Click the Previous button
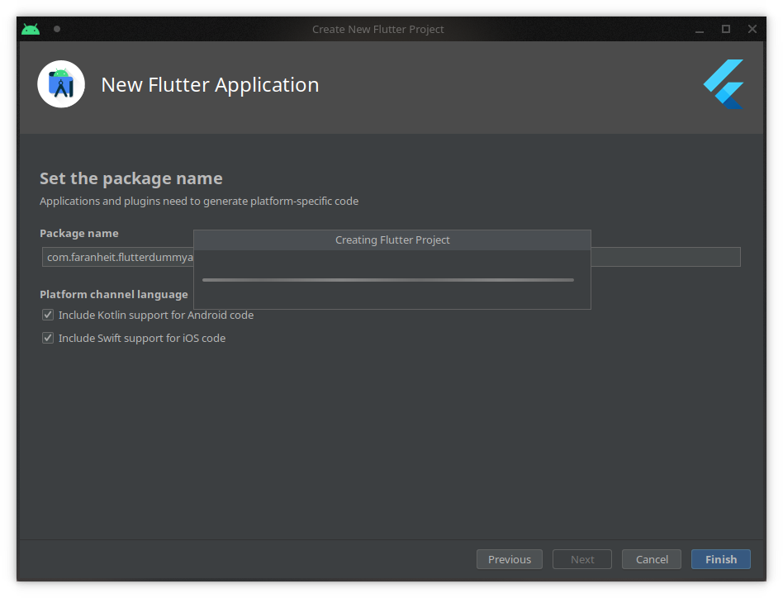This screenshot has width=783, height=598. 510,559
